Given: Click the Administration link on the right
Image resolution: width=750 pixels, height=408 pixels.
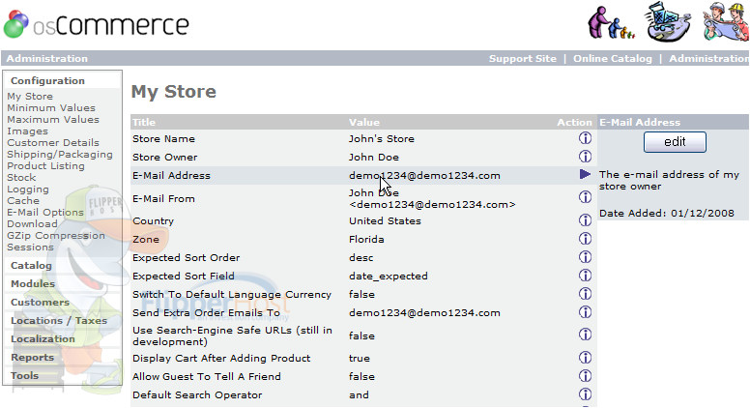Looking at the screenshot, I should [708, 58].
